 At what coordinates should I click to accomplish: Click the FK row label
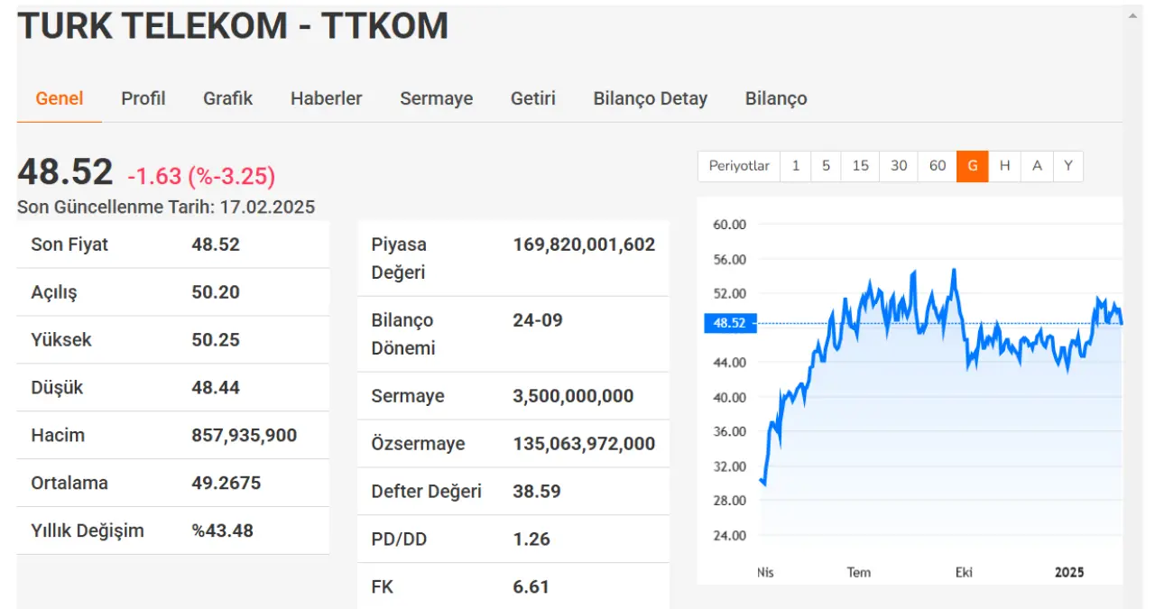point(383,587)
